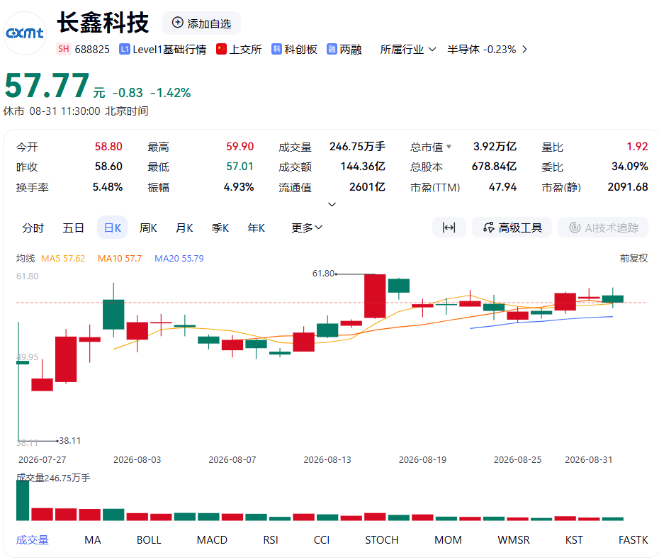Expand more quote details chevron
Screen dimensions: 659x560
click(x=332, y=204)
